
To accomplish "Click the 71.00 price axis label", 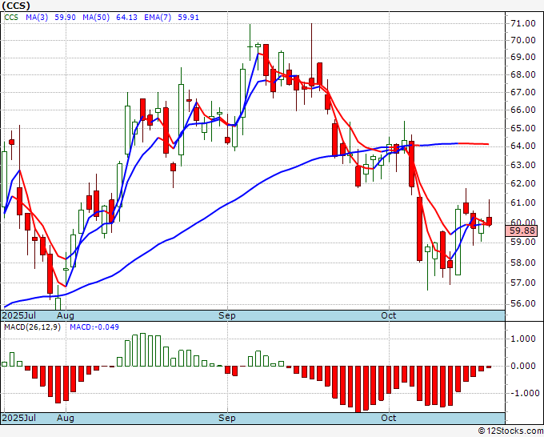I will (x=523, y=23).
